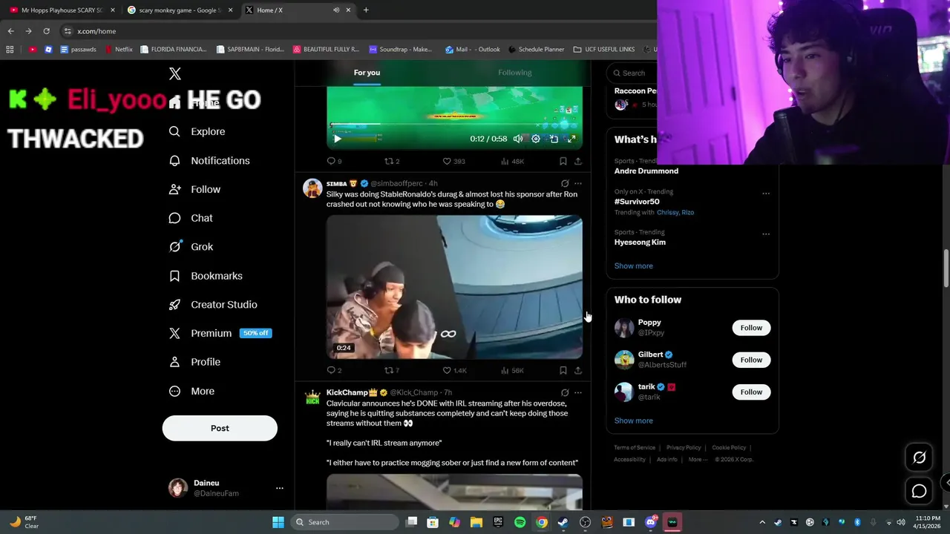Open Daineu account options menu
Viewport: 950px width, 534px height.
click(x=280, y=488)
